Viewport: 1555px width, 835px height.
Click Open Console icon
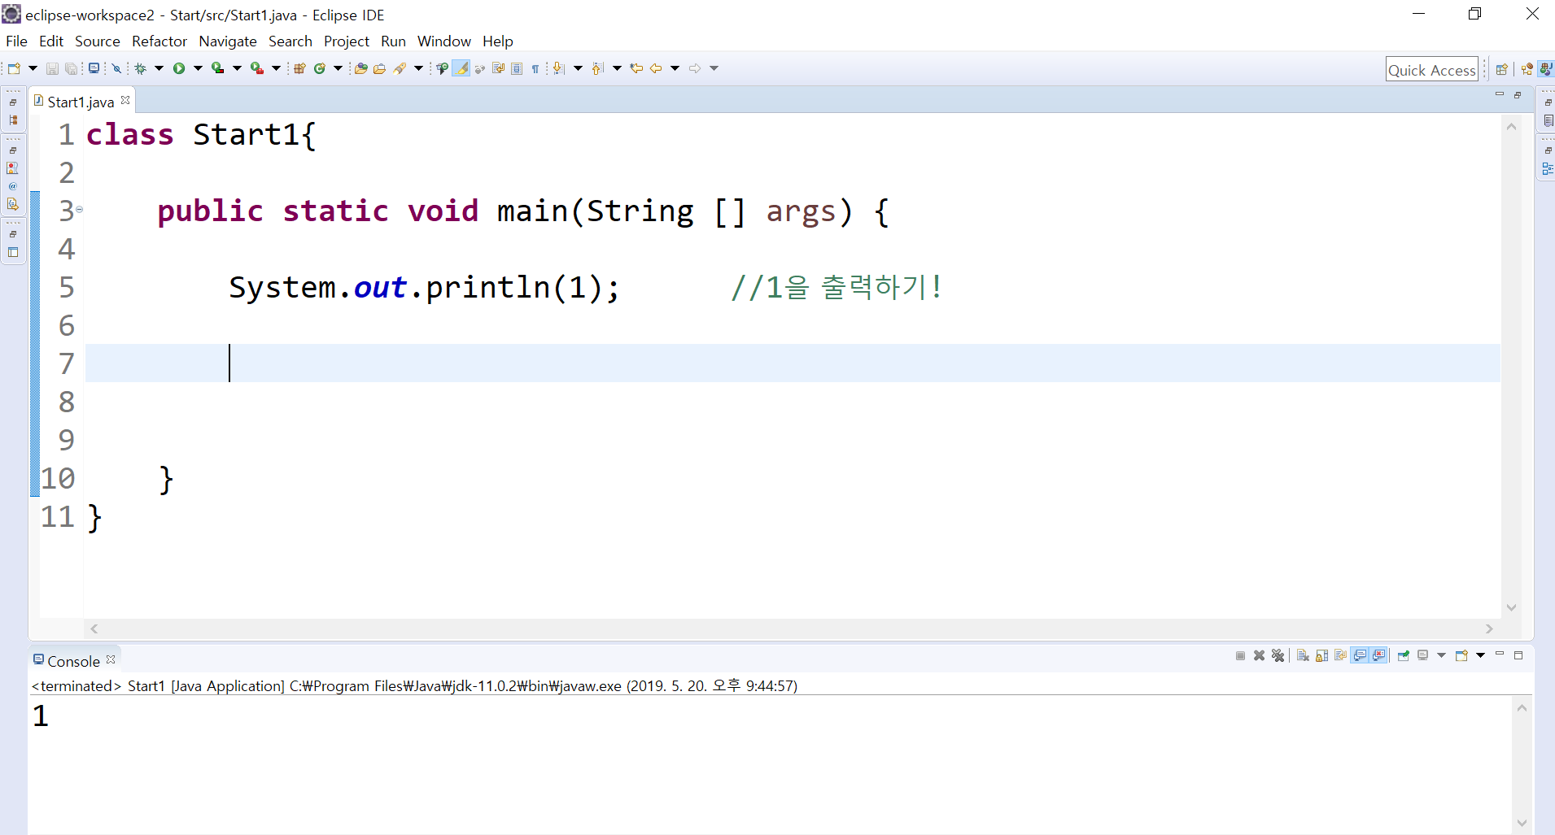coord(1462,656)
